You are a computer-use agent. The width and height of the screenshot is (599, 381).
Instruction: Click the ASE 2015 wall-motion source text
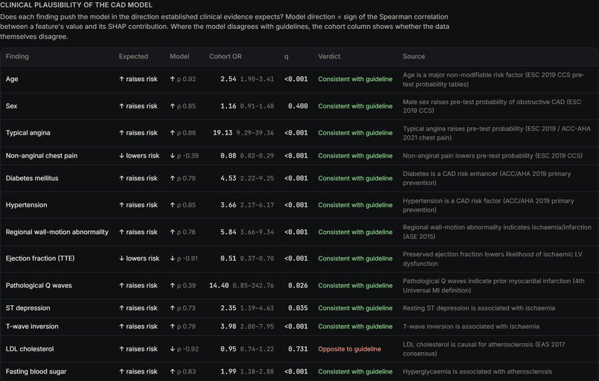(497, 232)
